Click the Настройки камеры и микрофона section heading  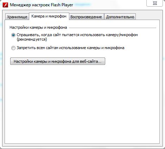pos(38,27)
